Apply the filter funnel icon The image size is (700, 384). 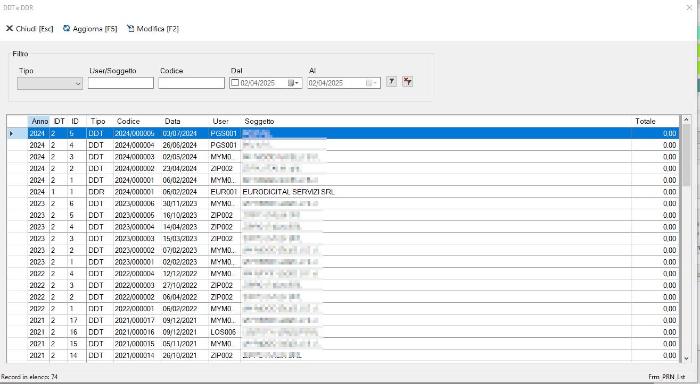(x=392, y=81)
